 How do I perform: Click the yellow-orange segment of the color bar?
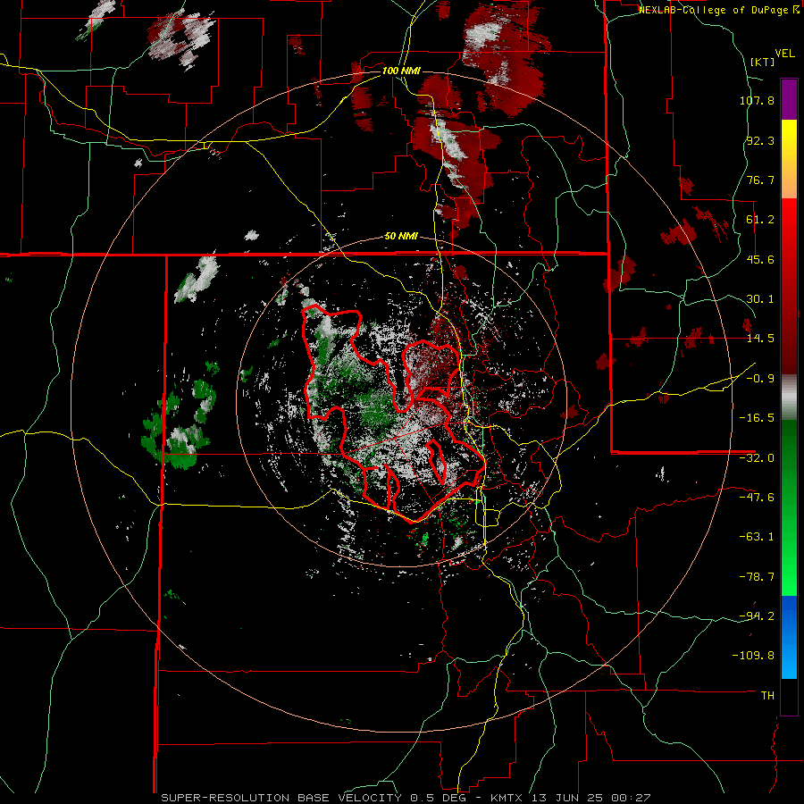click(x=789, y=159)
